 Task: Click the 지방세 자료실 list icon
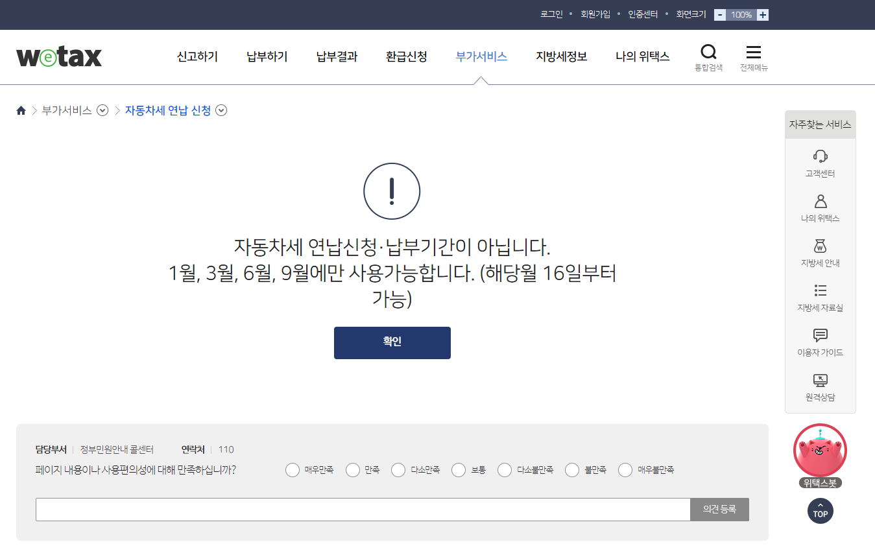pos(820,290)
